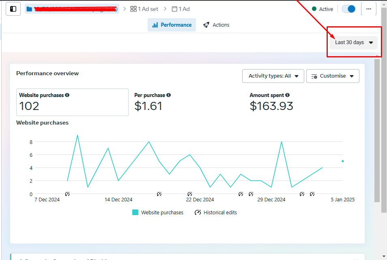Toggle Website purchases series in chart legend
Screen dimensions: 387x260
[x=158, y=212]
